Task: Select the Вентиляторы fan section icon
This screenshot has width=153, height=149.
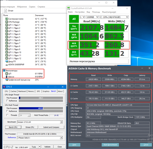Action: tap(4, 71)
